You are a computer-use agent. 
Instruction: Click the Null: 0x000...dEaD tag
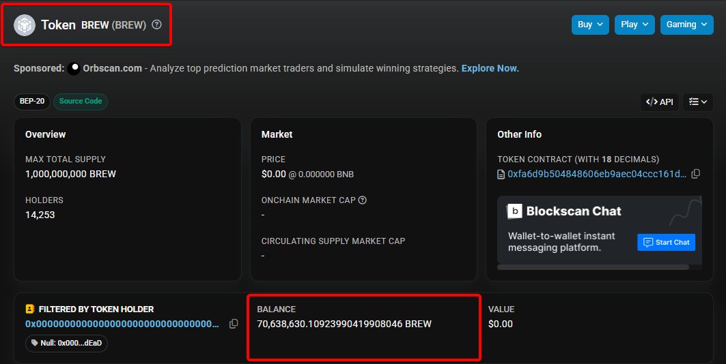point(66,344)
